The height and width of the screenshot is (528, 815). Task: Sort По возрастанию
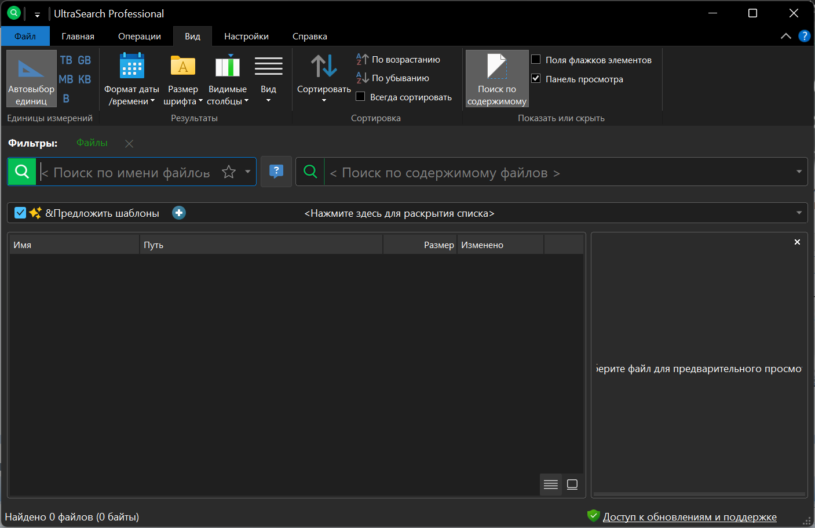click(398, 59)
